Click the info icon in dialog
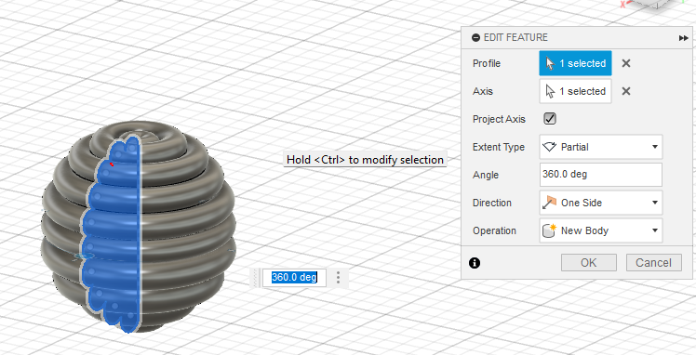 [475, 263]
